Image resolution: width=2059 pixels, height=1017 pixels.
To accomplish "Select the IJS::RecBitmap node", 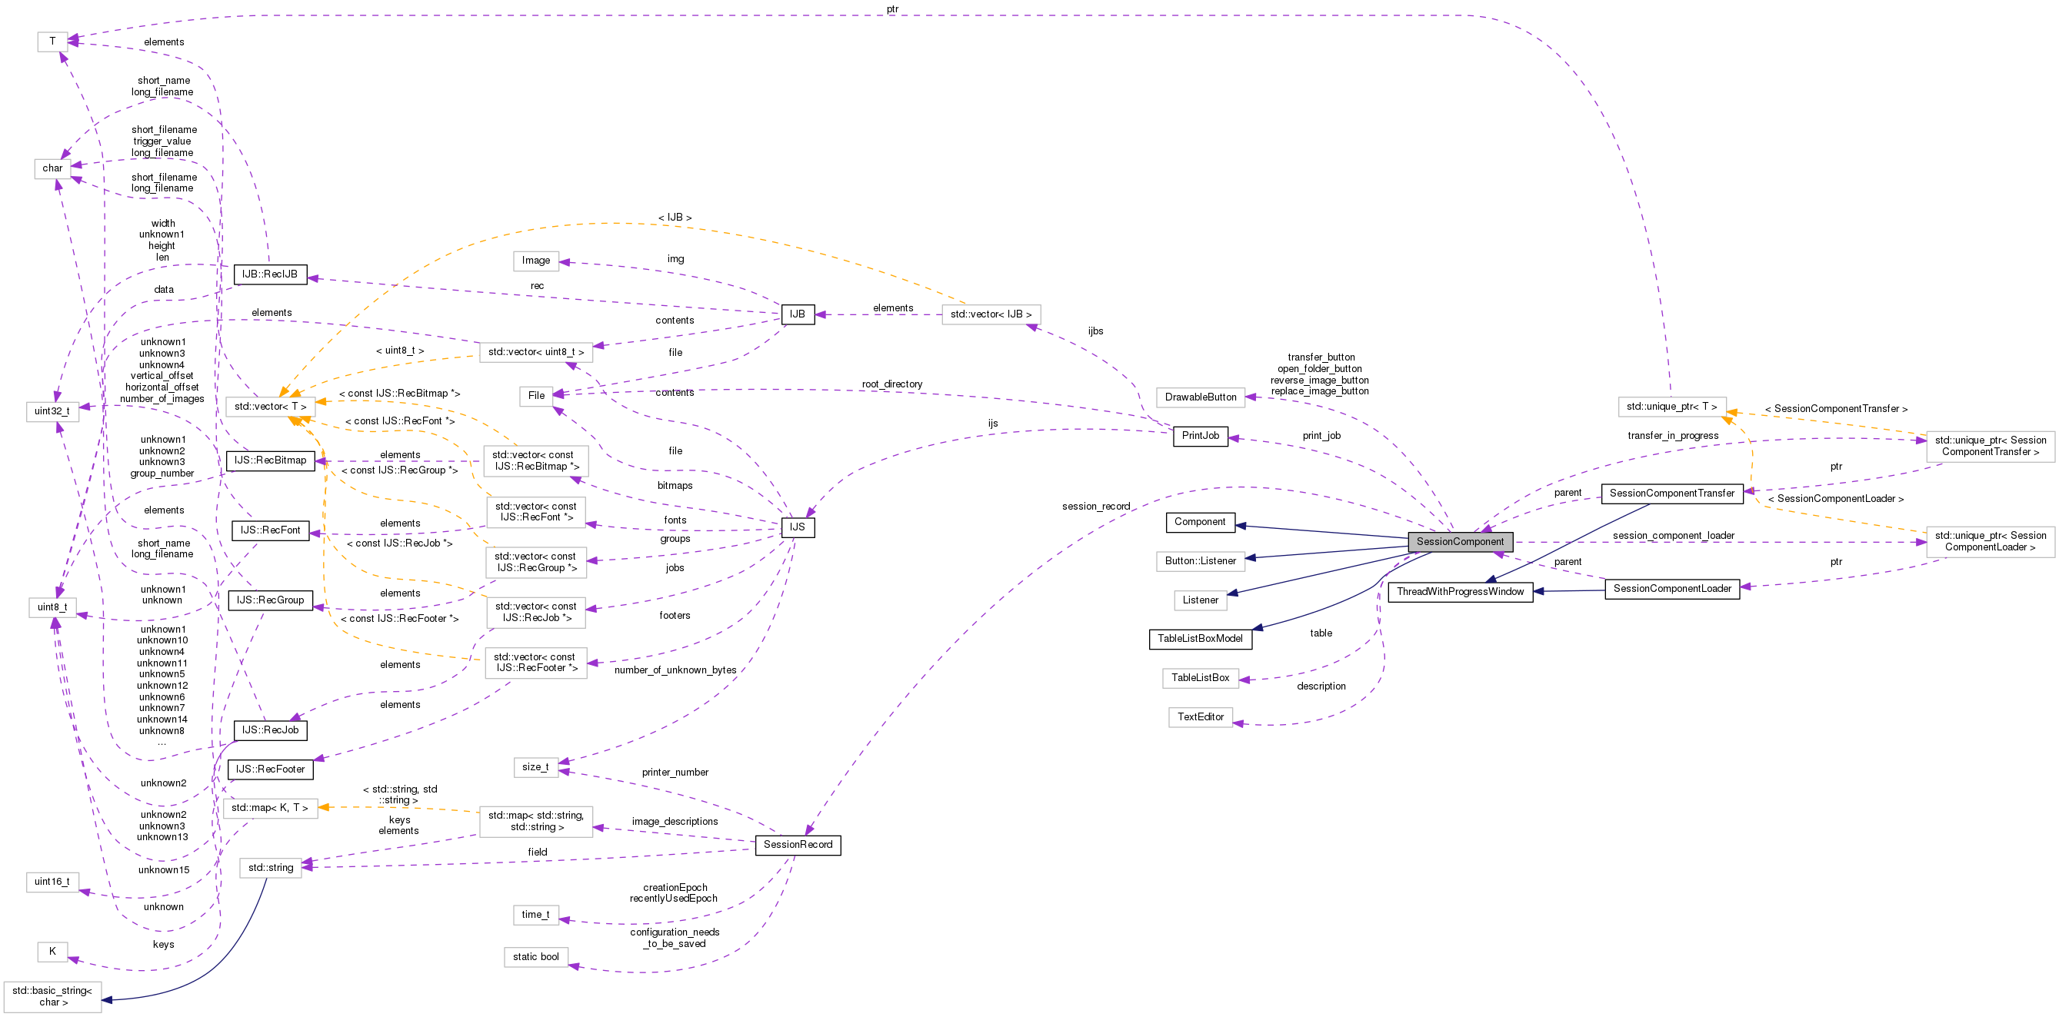I will (271, 460).
